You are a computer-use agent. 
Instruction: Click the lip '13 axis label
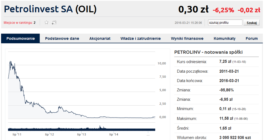coord(82,134)
